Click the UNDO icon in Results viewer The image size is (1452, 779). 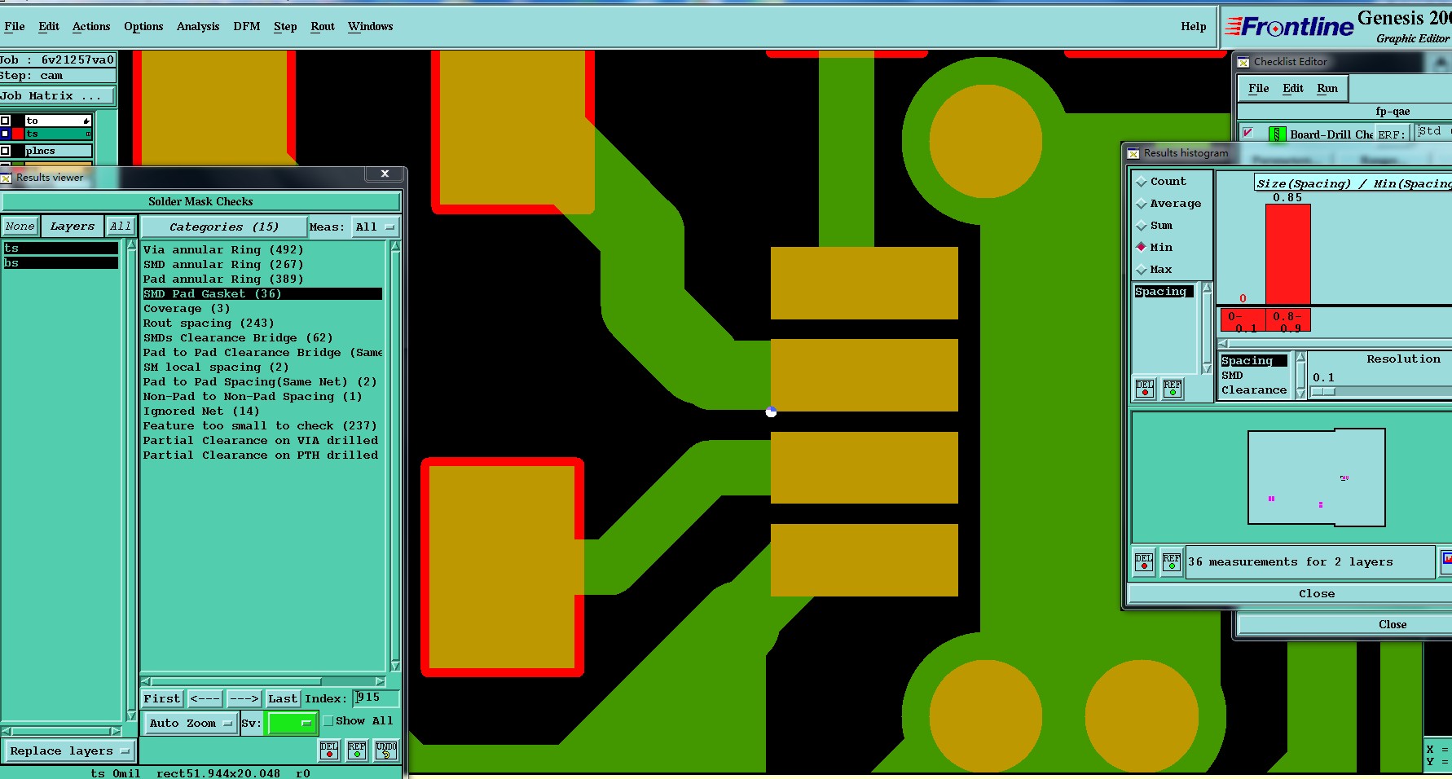[x=386, y=750]
